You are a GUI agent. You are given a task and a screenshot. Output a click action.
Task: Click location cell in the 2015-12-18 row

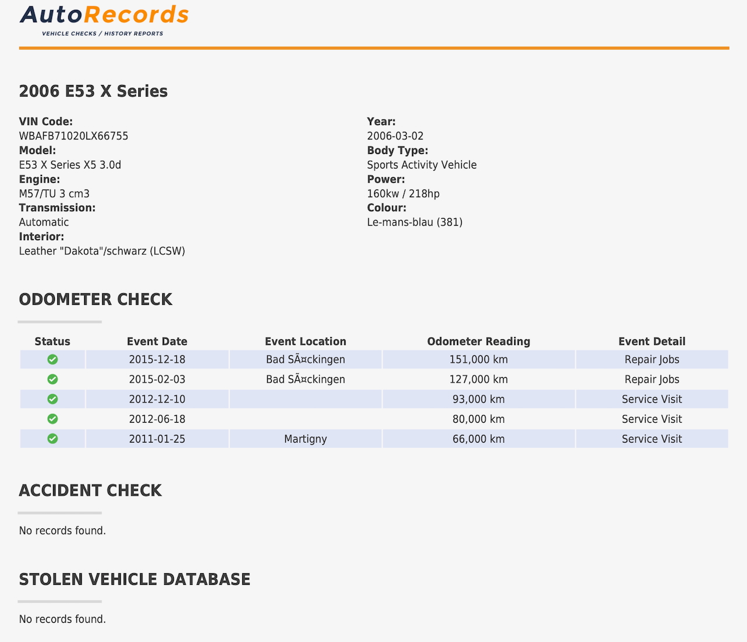coord(306,359)
